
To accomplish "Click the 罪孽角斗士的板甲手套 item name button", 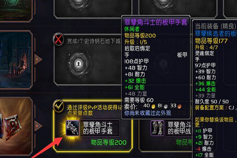I will tap(100, 128).
